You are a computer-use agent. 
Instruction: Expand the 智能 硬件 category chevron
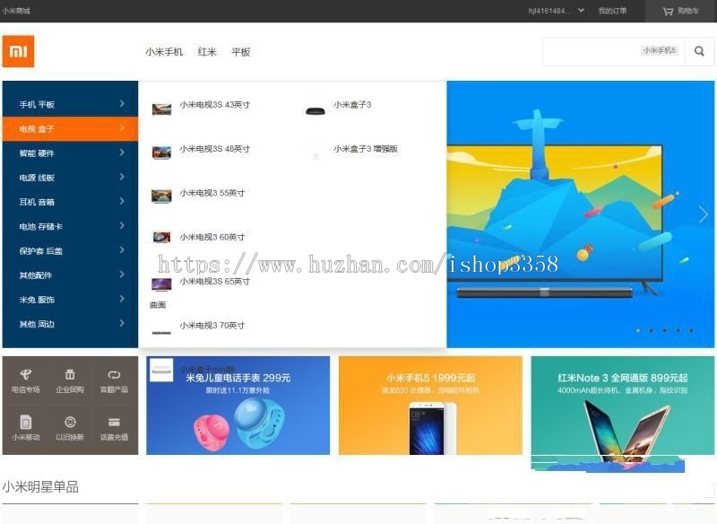coord(122,153)
